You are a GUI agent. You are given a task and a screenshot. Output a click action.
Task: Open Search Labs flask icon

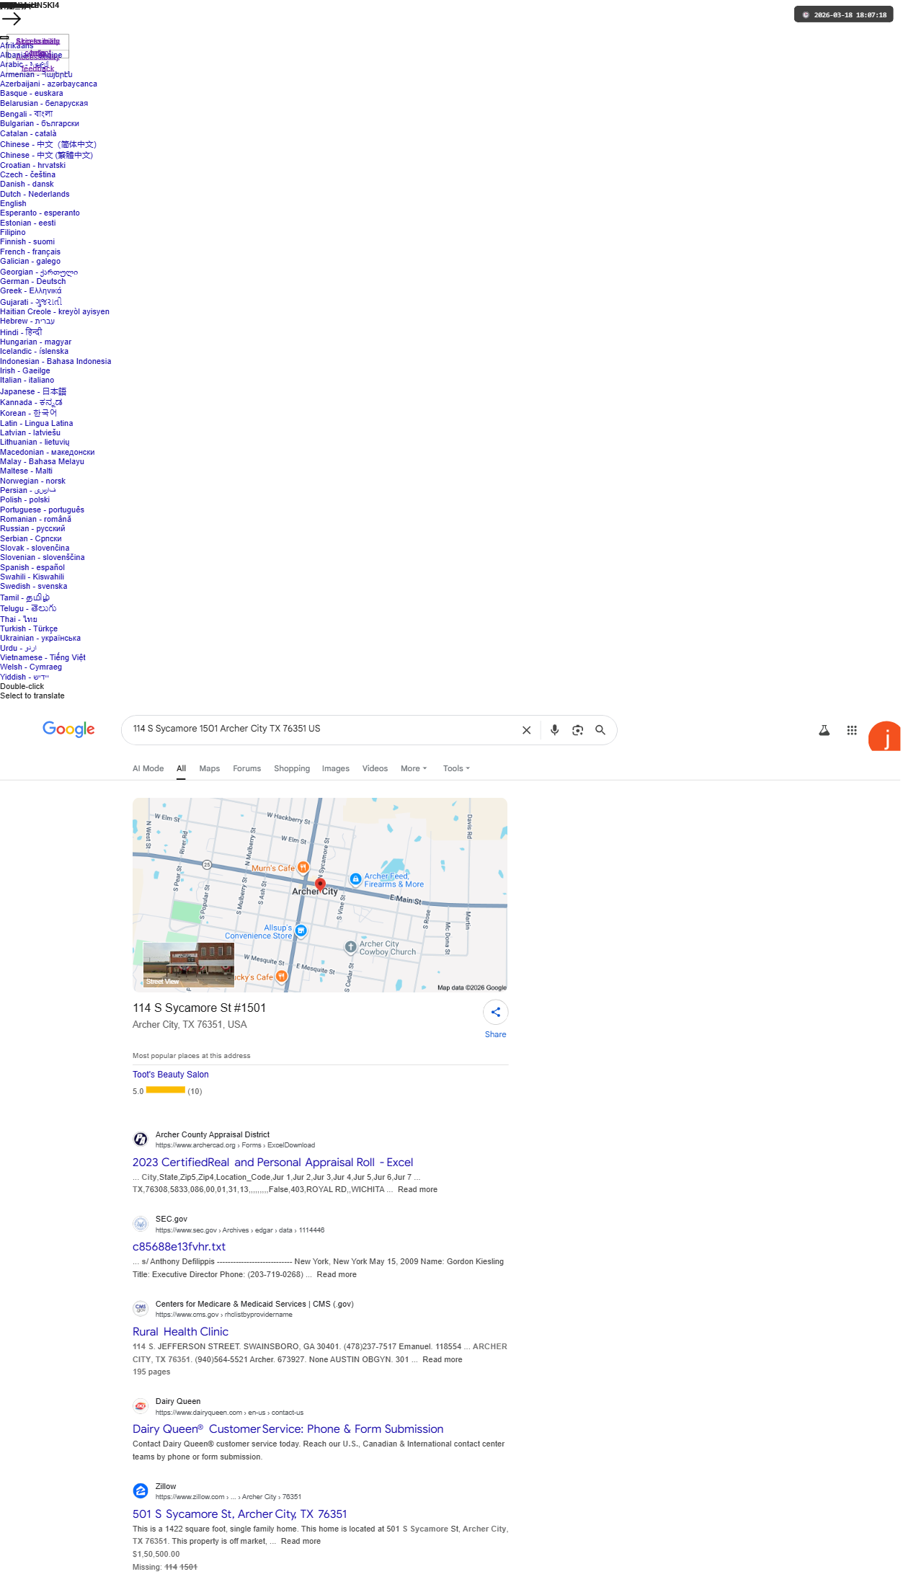tap(824, 730)
